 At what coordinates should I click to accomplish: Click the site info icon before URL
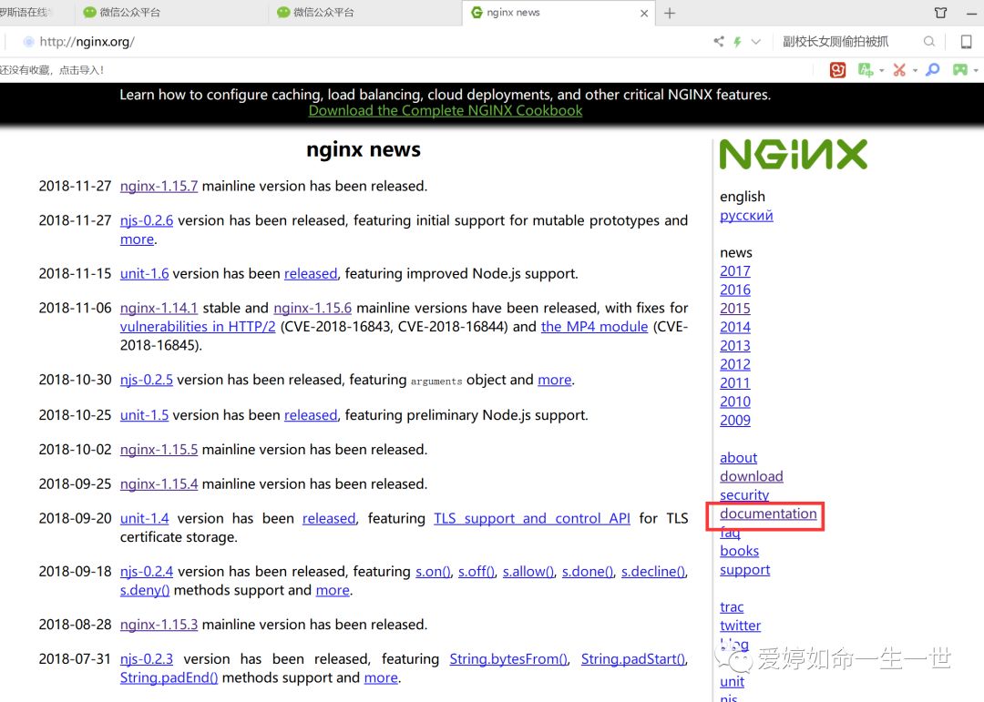click(x=28, y=42)
